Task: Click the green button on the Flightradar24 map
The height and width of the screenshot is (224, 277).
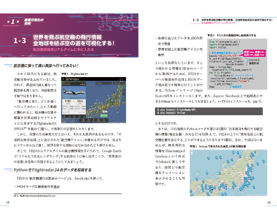Action: pos(104,116)
